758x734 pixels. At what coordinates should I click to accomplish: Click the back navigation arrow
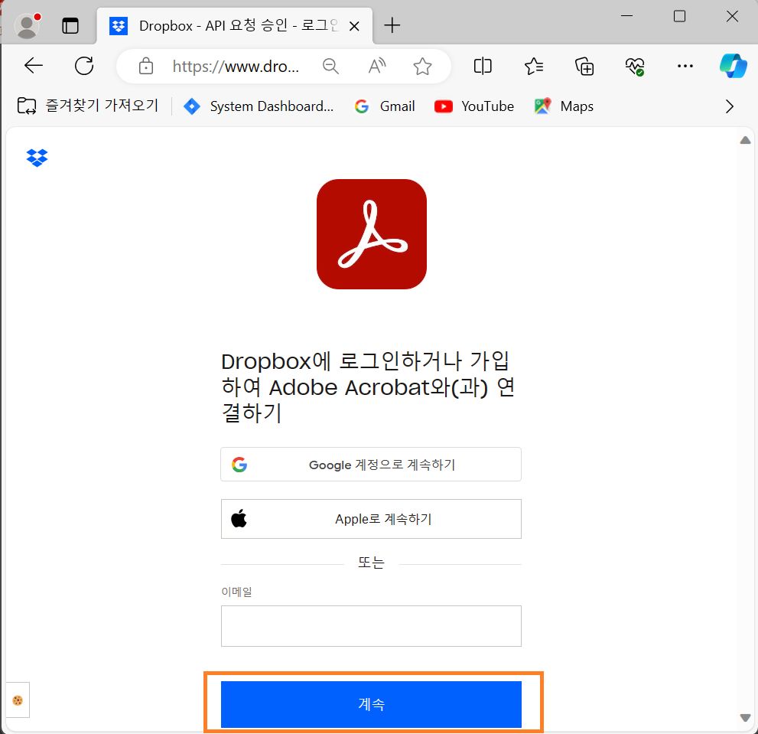(32, 66)
